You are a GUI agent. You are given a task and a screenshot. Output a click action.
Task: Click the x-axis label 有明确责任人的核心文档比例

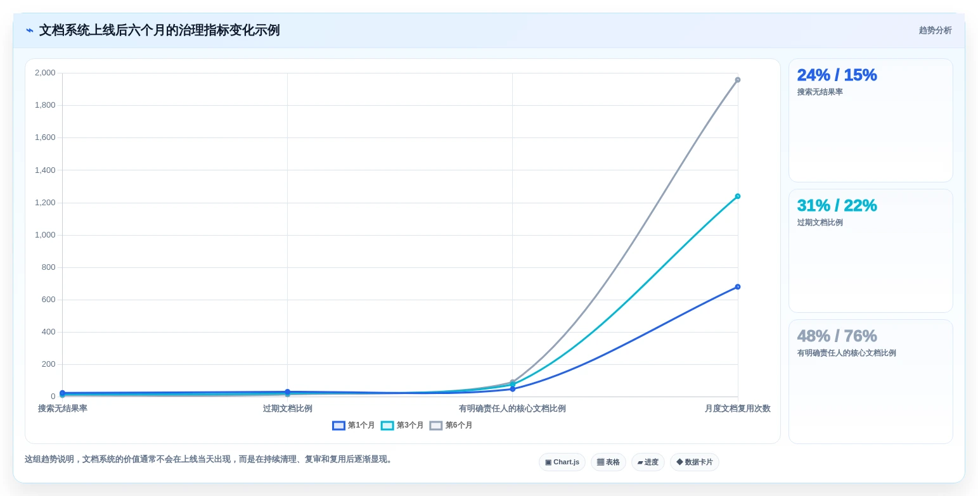[x=512, y=409]
